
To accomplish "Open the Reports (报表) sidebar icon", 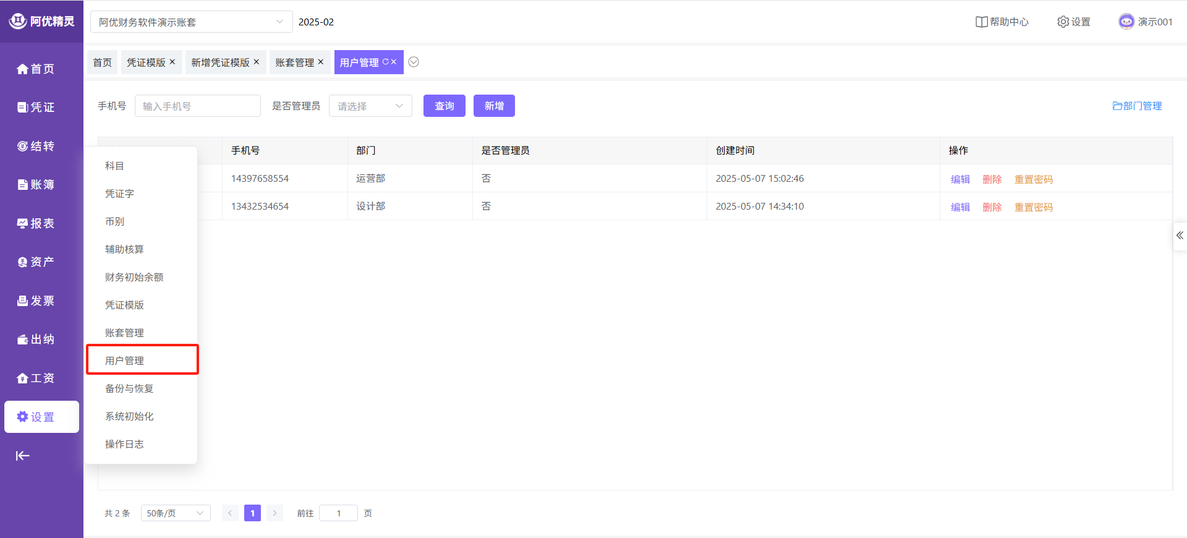I will [22, 224].
